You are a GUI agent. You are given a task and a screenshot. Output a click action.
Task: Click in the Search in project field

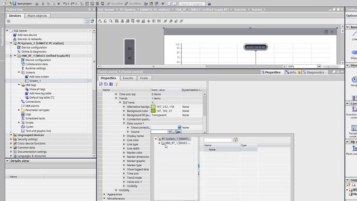coord(192,4)
